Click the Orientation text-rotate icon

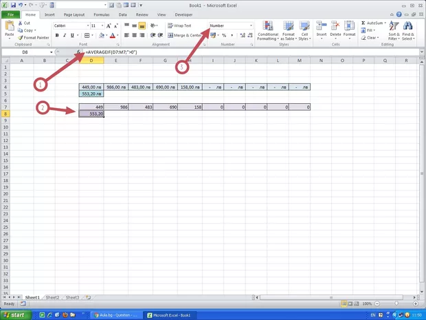pyautogui.click(x=153, y=25)
